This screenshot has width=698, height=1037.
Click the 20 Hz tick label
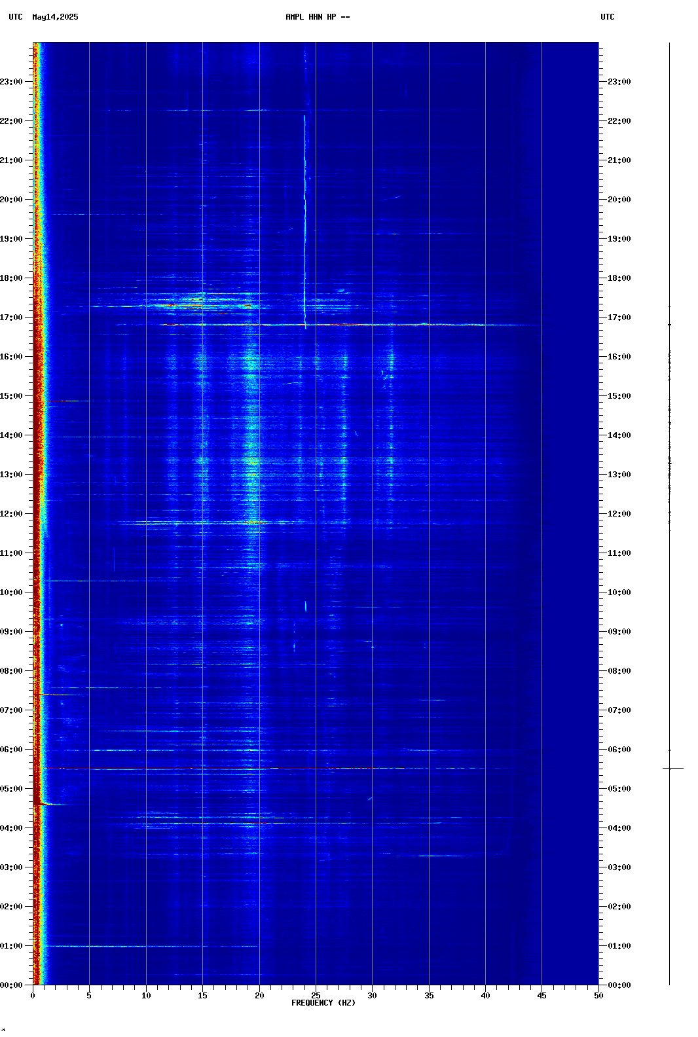[x=259, y=996]
